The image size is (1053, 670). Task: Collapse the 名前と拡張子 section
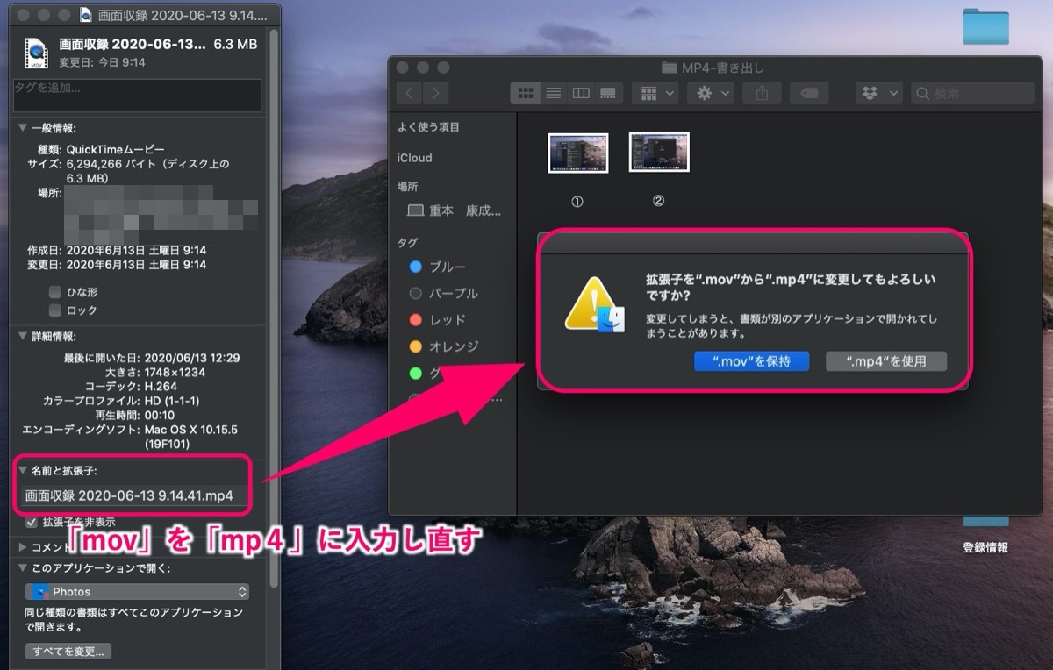[23, 471]
